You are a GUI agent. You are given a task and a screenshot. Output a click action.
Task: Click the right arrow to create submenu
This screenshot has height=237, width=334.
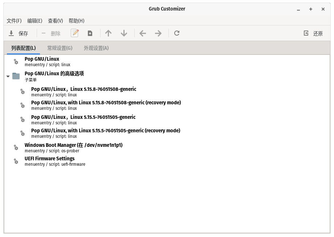pos(158,33)
